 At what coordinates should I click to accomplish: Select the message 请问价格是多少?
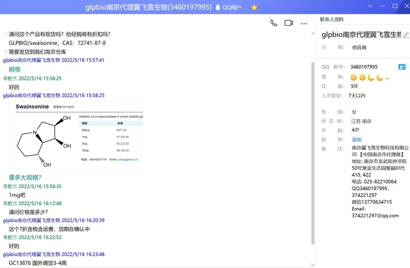click(x=28, y=212)
